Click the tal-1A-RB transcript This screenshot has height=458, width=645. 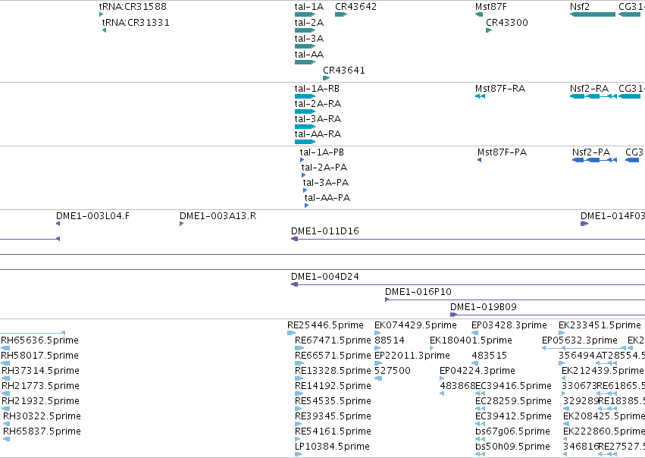(x=305, y=96)
